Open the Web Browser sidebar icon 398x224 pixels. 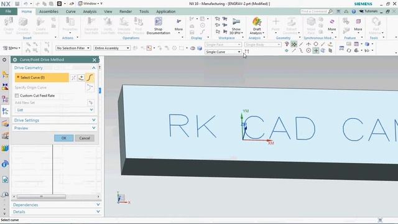click(5, 180)
